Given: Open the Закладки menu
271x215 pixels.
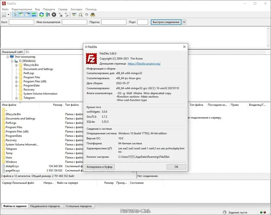Looking at the screenshot, I should (x=77, y=9).
